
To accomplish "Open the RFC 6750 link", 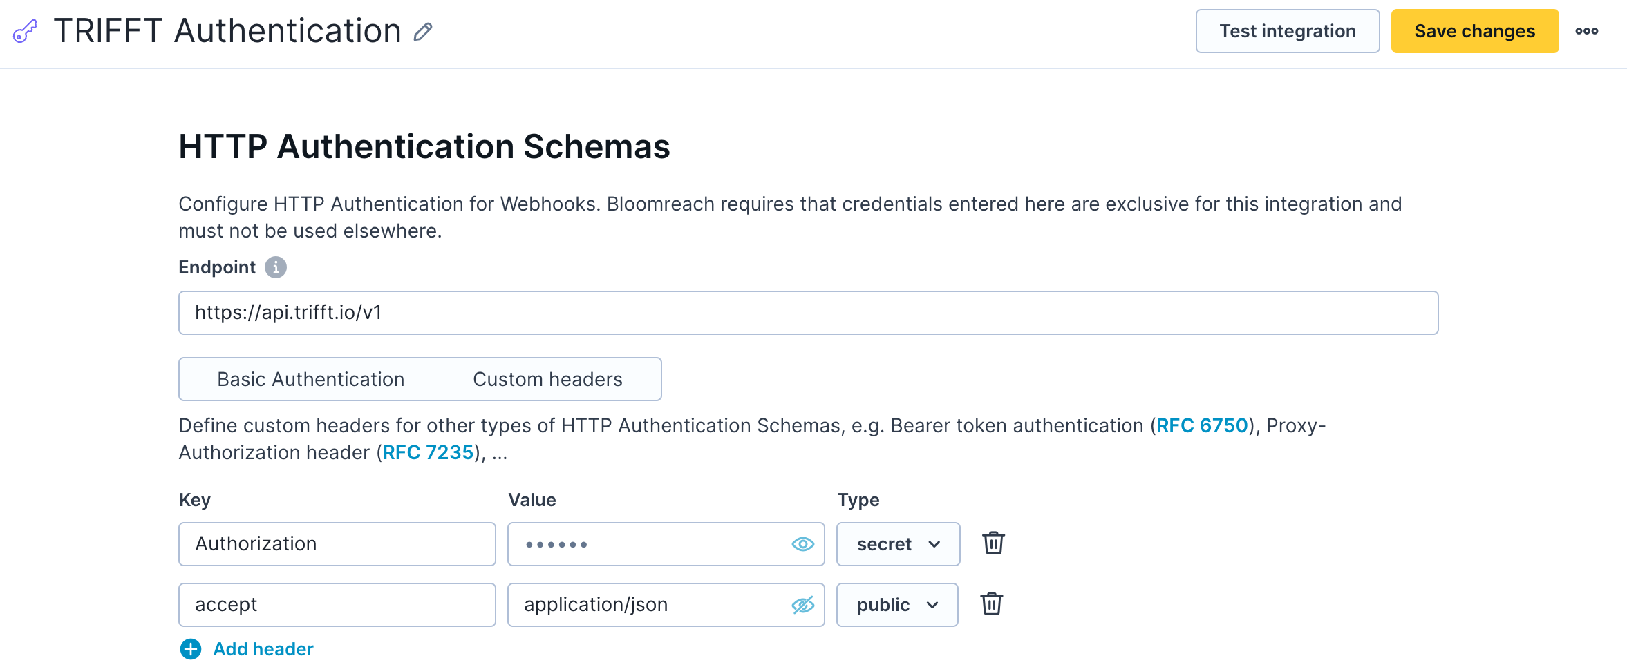I will [x=1202, y=425].
